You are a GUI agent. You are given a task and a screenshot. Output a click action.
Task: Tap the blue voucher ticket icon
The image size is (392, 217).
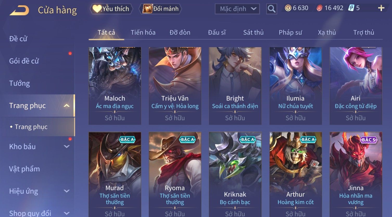tap(351, 8)
